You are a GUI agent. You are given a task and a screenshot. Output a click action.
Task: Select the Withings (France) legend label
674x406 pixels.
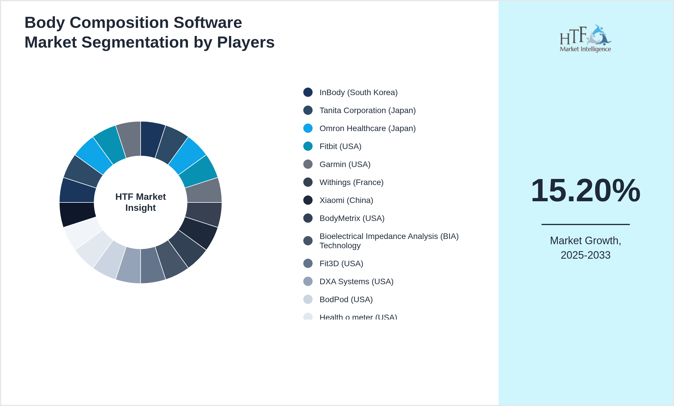[352, 182]
